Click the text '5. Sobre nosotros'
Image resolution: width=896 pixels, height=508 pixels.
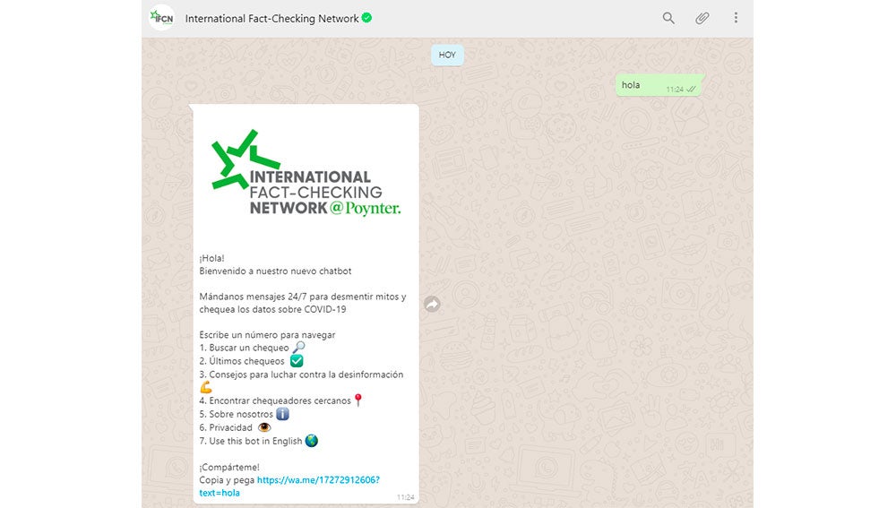point(236,414)
